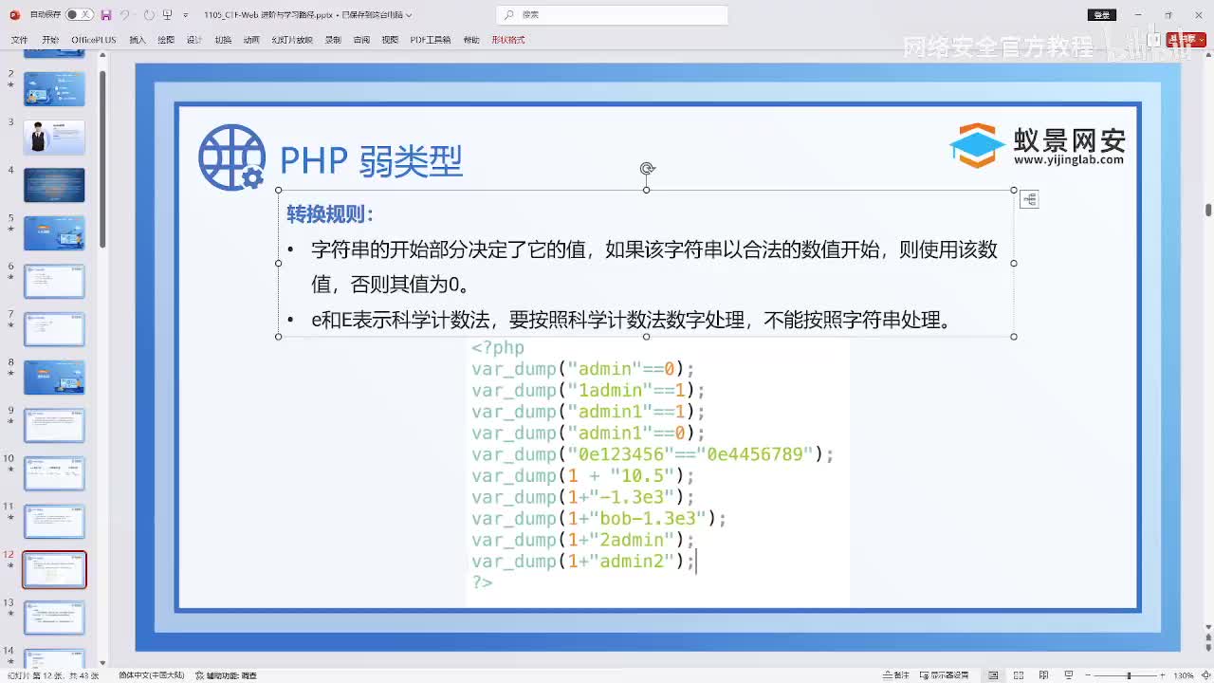
Task: Open 显示器设置 display settings
Action: tap(944, 675)
